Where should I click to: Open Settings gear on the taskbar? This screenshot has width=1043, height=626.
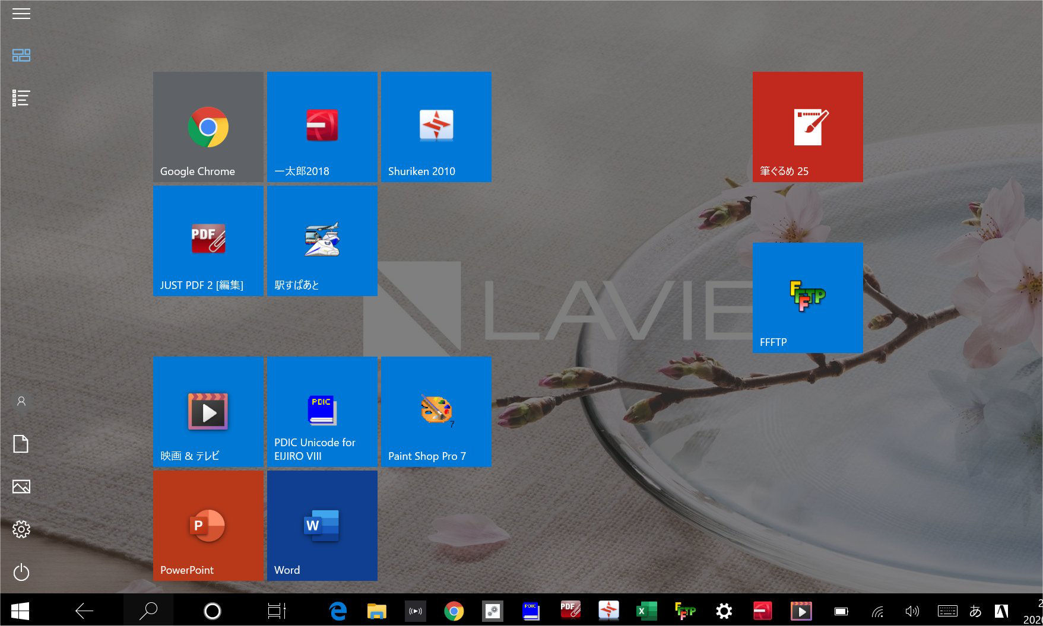pos(724,611)
